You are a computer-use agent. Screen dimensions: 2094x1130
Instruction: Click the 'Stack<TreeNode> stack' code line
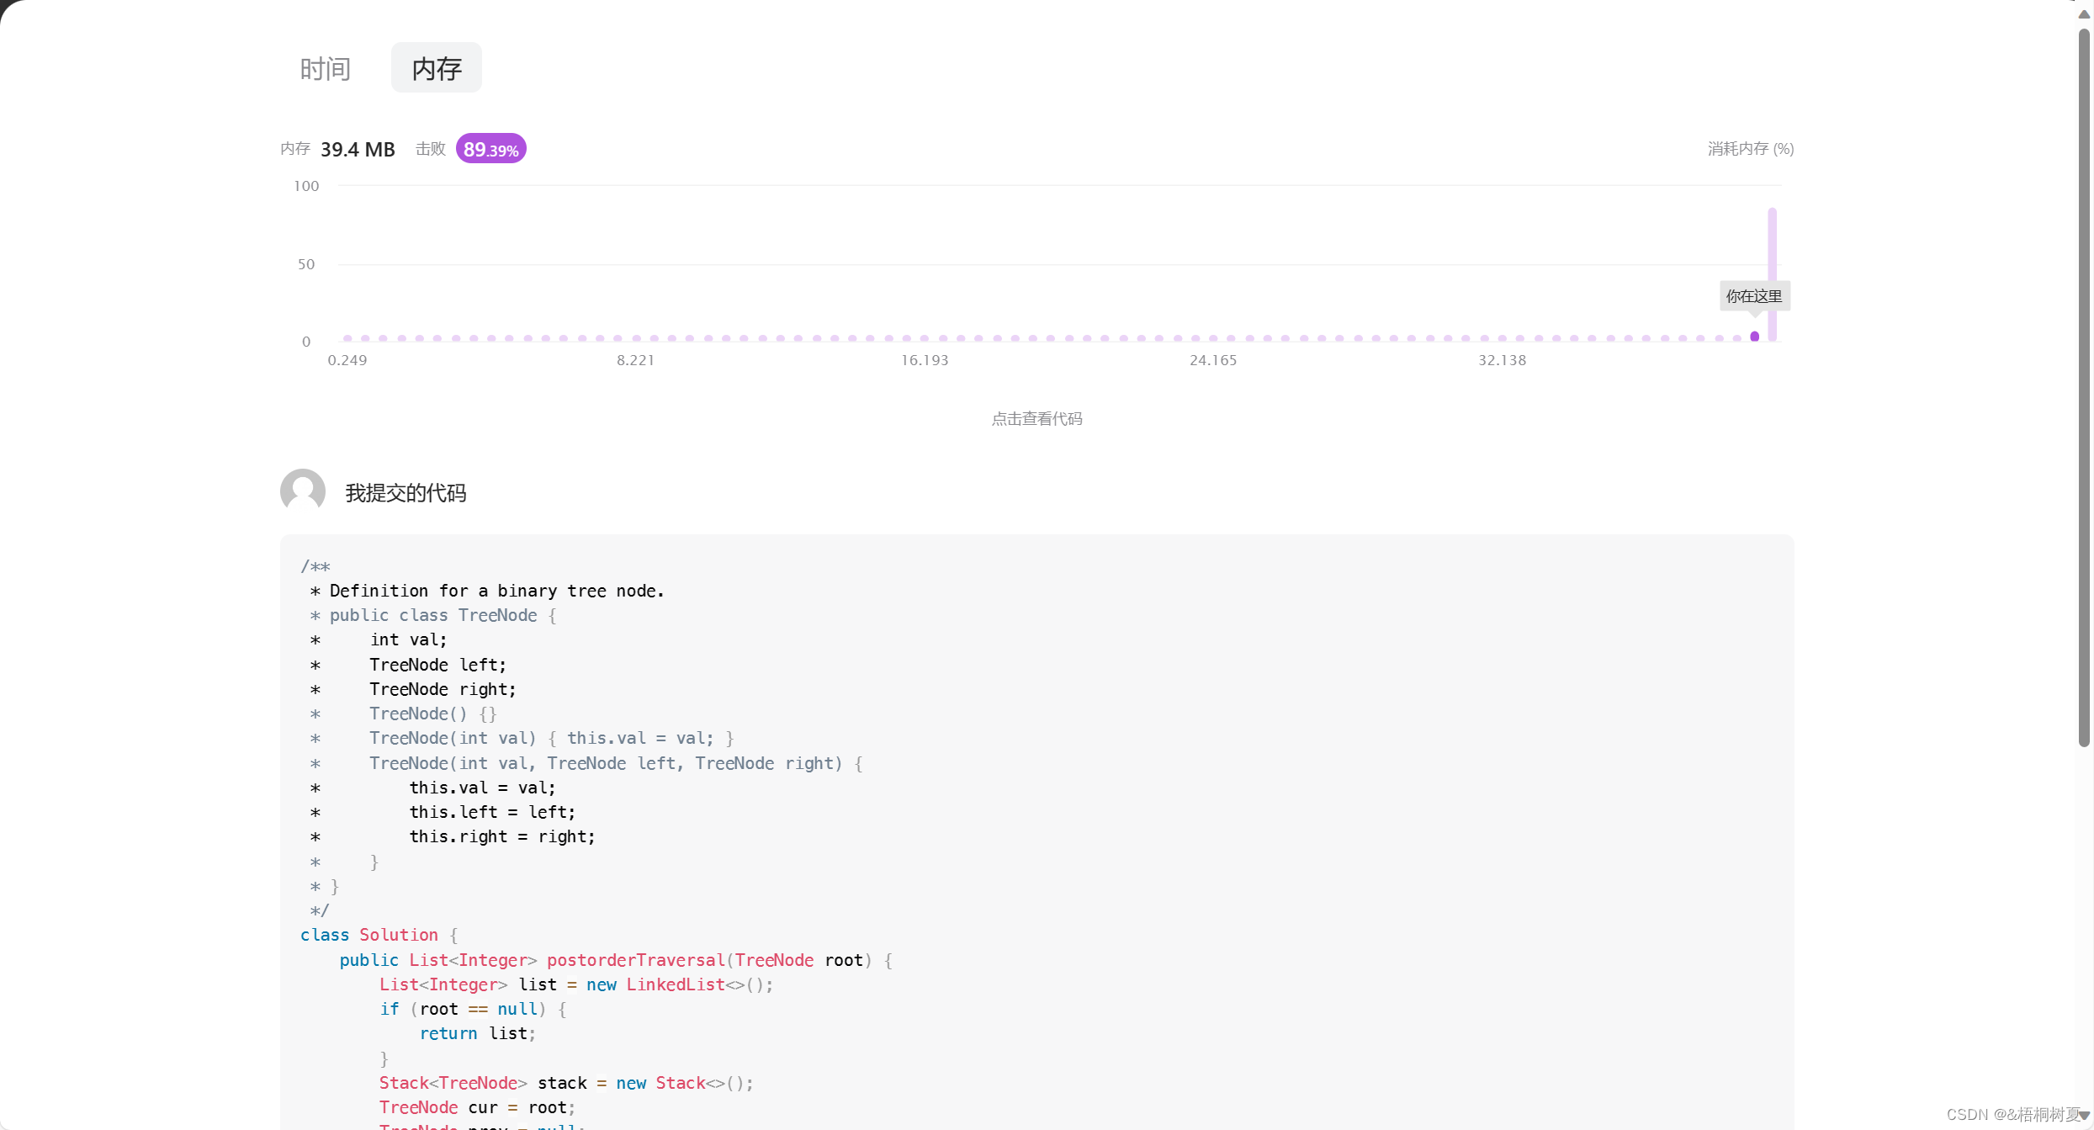(x=565, y=1083)
